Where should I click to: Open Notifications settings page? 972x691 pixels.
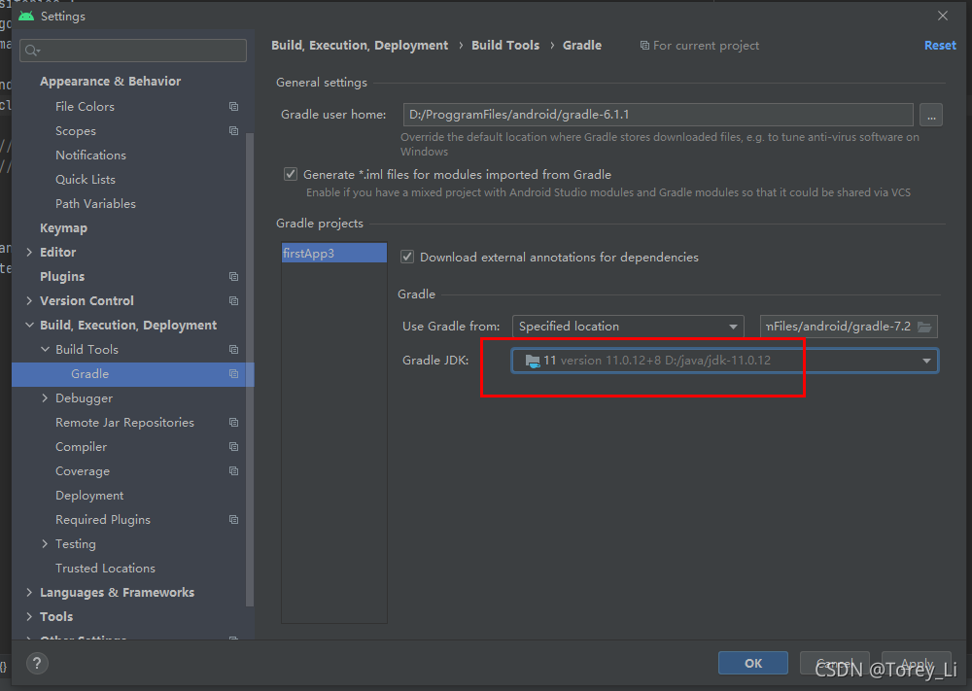coord(90,155)
